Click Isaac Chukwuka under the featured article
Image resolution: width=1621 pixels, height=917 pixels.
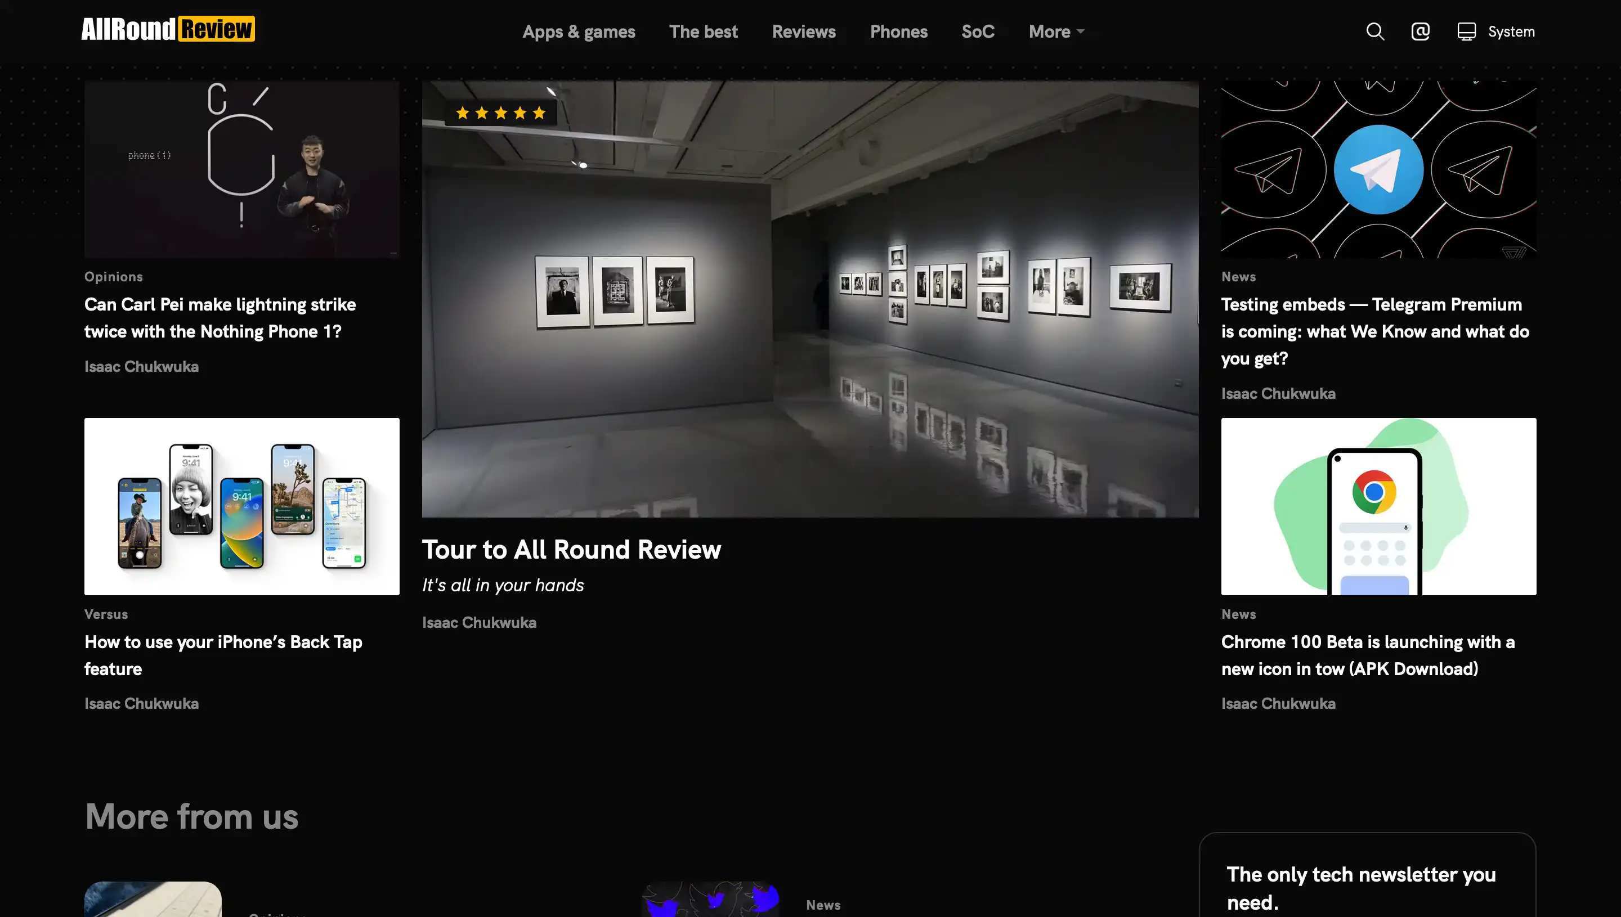click(479, 622)
